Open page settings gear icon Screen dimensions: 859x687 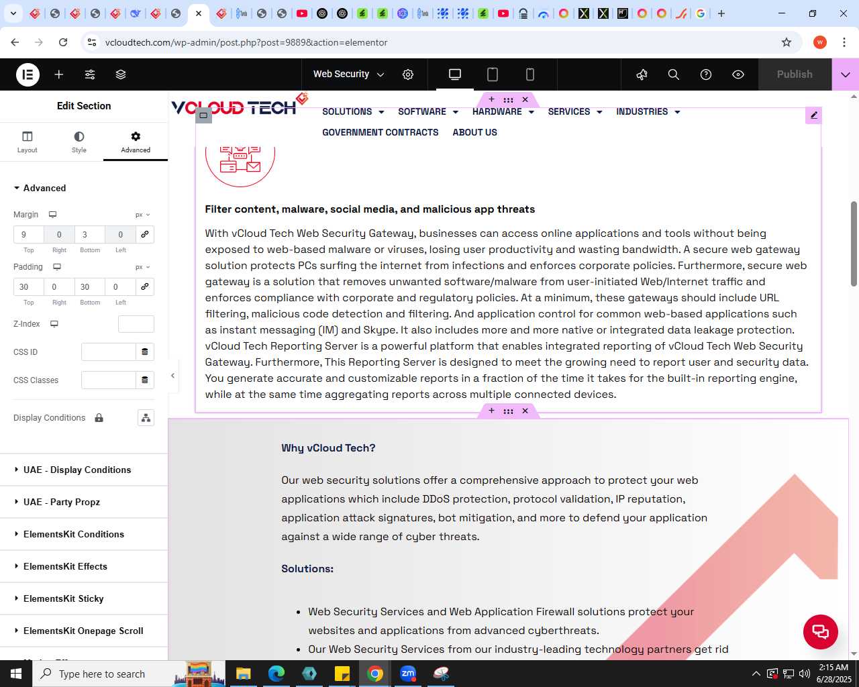point(408,74)
